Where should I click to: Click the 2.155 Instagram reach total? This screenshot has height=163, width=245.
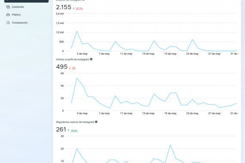[64, 7]
